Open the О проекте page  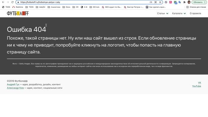[x=195, y=13]
